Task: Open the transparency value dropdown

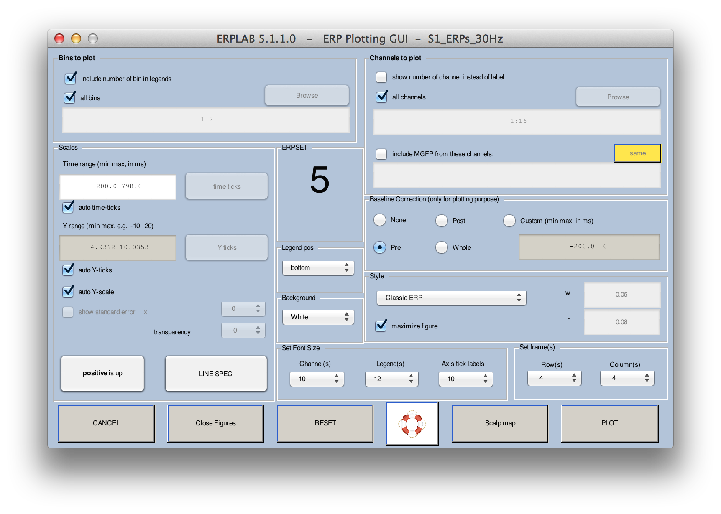Action: pos(243,331)
